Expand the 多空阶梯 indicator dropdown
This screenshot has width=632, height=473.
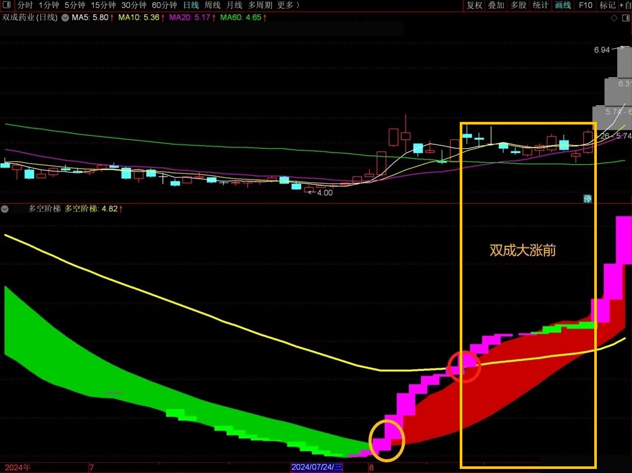coord(5,209)
